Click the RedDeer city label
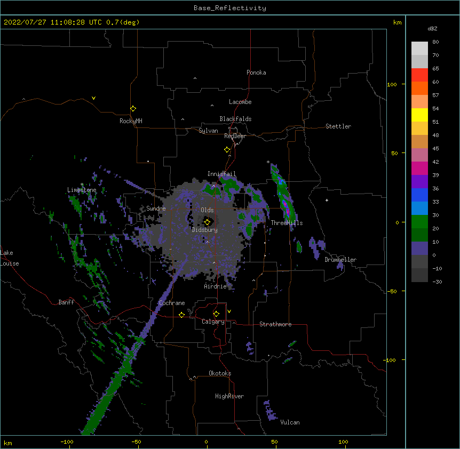The width and height of the screenshot is (460, 449). pos(235,136)
